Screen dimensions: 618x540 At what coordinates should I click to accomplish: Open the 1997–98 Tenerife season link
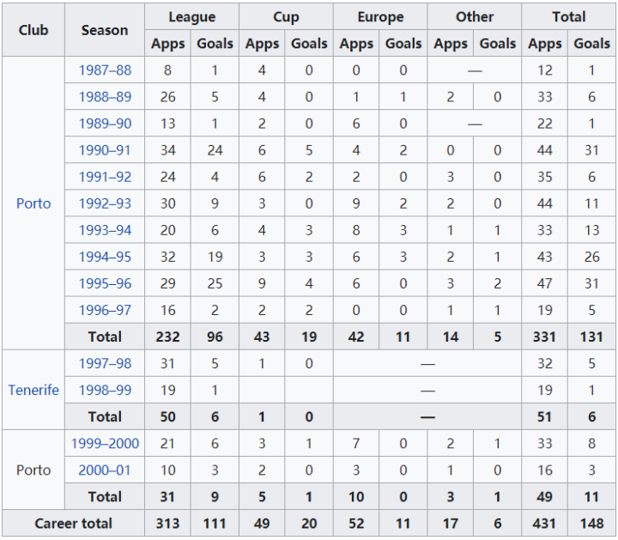click(105, 363)
